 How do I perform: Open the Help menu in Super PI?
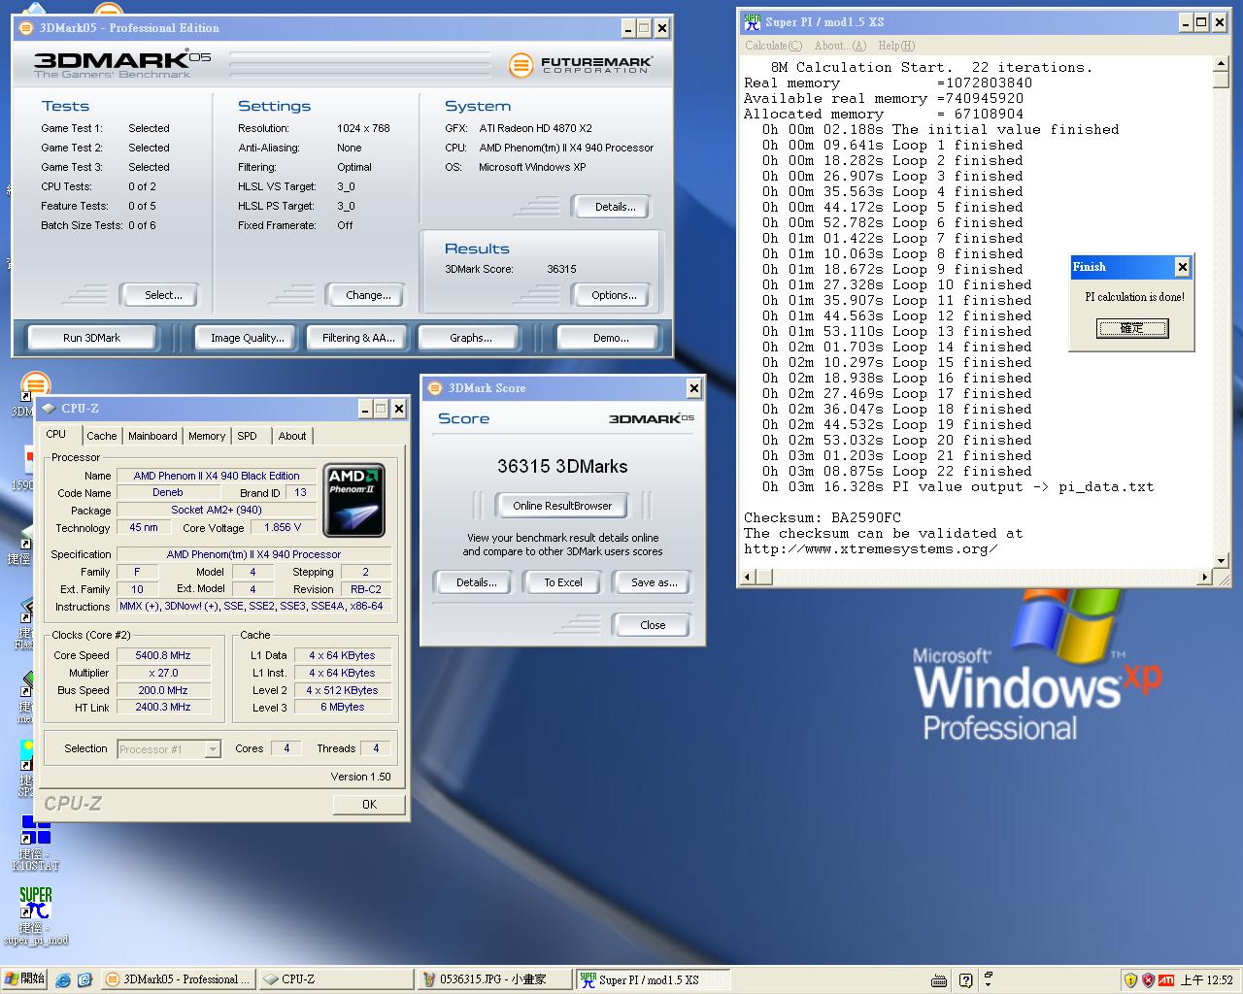point(896,46)
